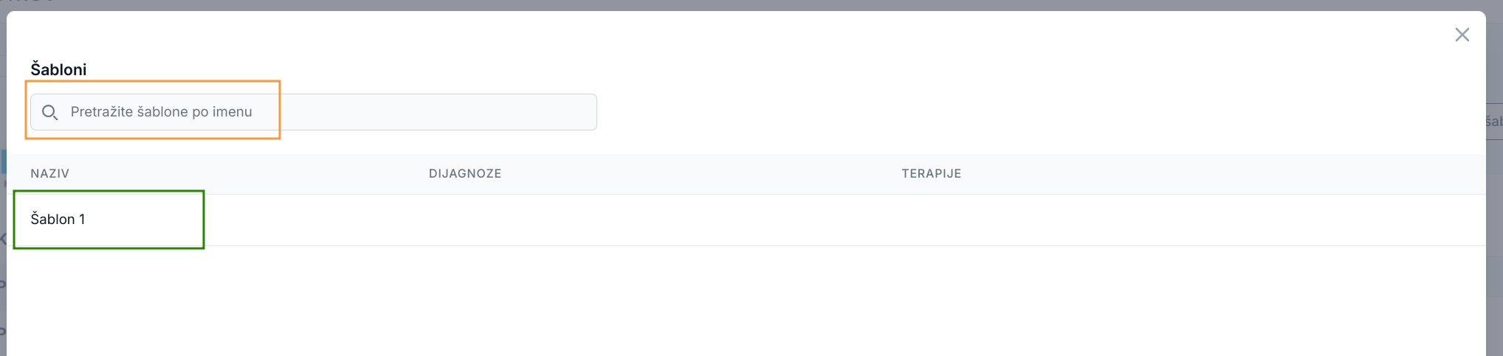Viewport: 1503px width, 356px height.
Task: Click the partially hidden 'Šab' button behind dialog
Action: (x=1494, y=122)
